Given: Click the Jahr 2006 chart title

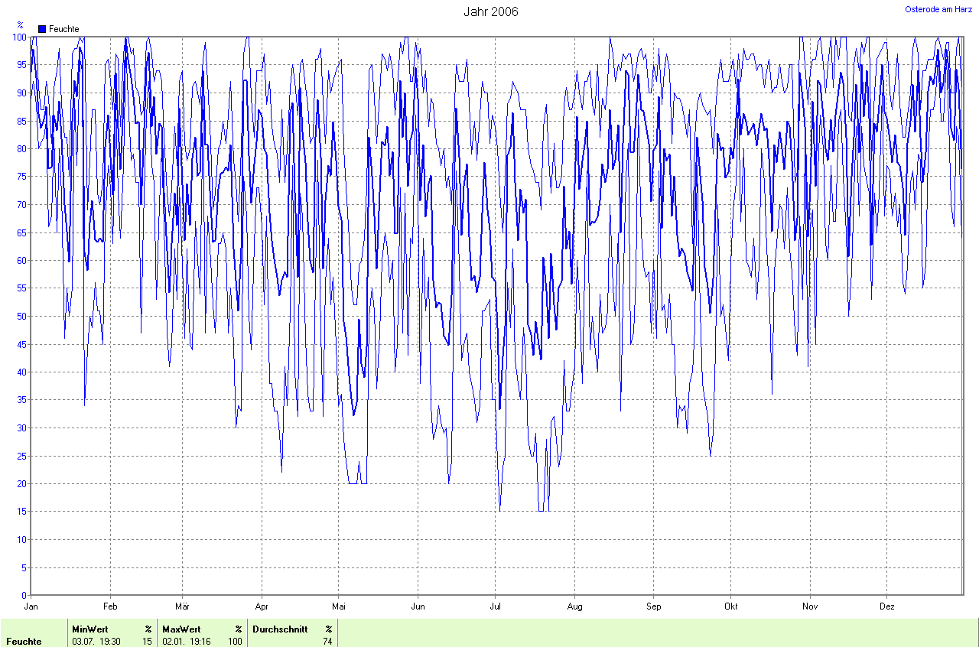Looking at the screenshot, I should [x=490, y=11].
